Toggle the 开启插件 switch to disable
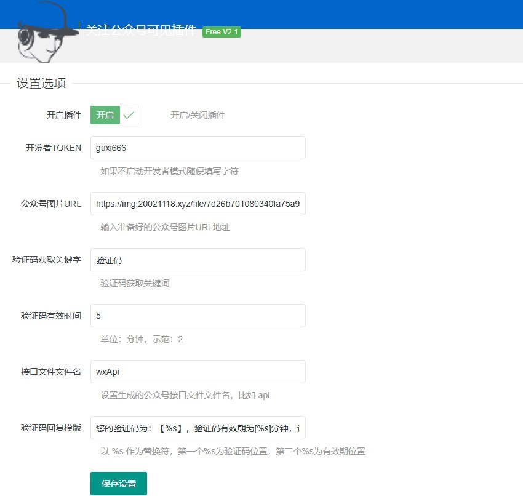The width and height of the screenshot is (523, 496). (105, 114)
